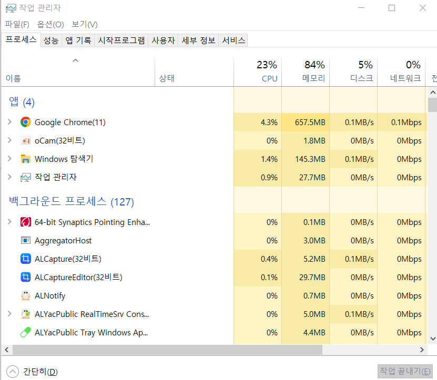
Task: Select the ALNotify process name
Action: pos(50,296)
